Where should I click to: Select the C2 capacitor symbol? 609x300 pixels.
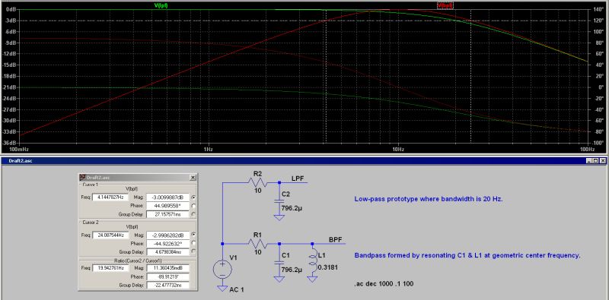[279, 202]
